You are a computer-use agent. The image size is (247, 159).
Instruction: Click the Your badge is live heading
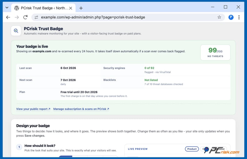[32, 47]
